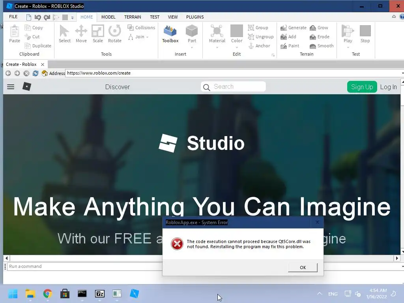Open 7-Zip from the taskbar

coord(100,294)
